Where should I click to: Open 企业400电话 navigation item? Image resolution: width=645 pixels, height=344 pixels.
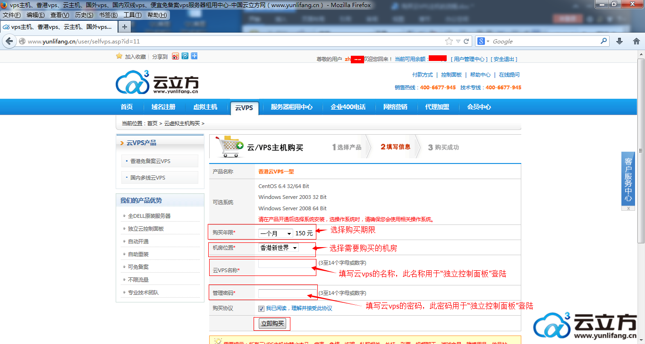348,107
